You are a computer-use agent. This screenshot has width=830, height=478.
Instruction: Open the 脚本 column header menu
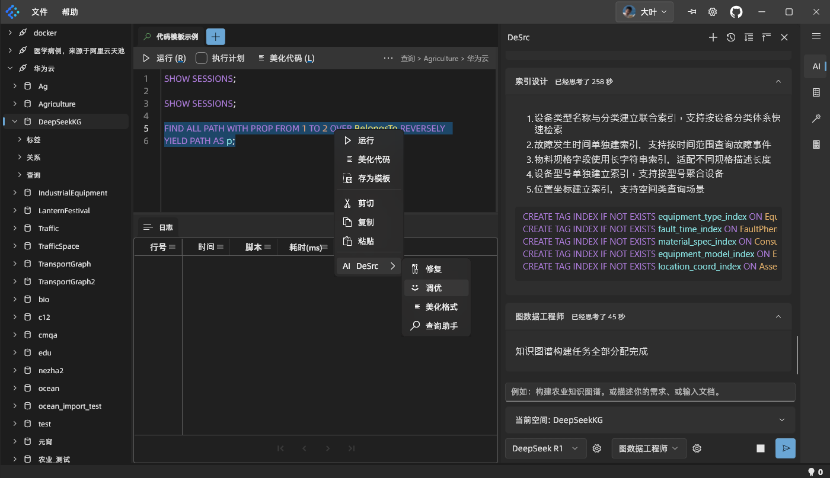[267, 247]
